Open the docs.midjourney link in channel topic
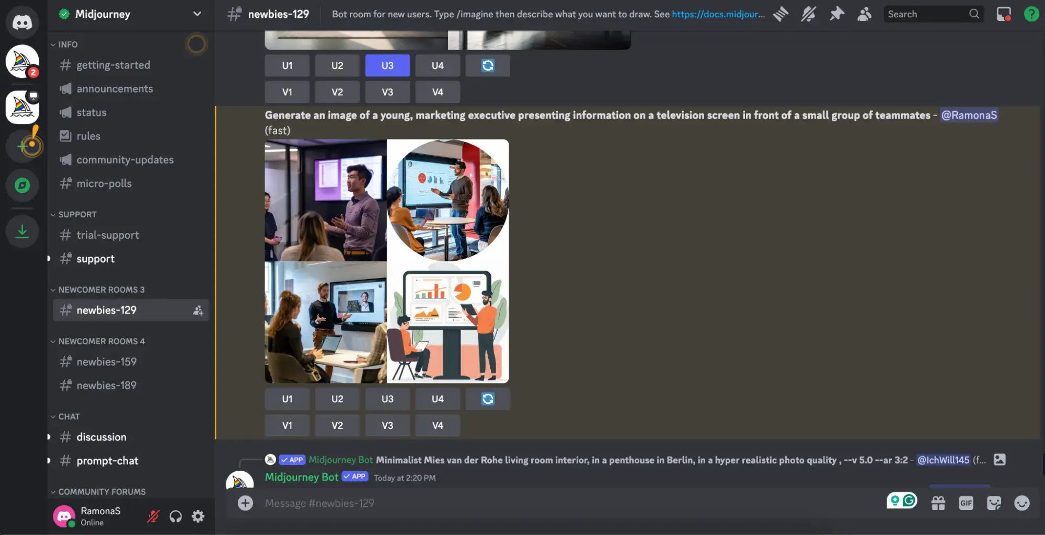 tap(718, 14)
